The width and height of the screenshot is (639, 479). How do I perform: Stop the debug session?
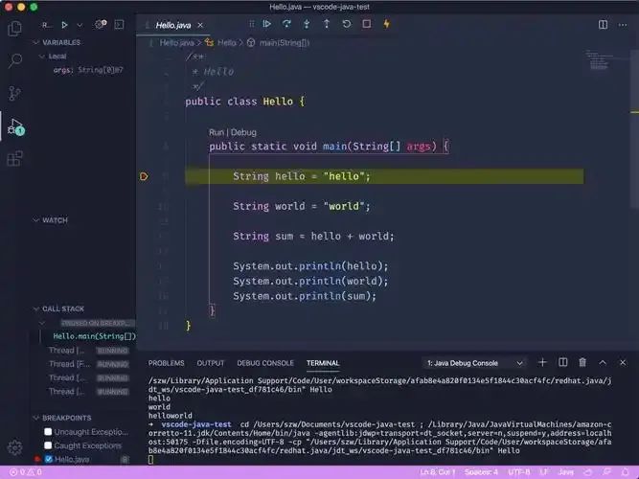tap(366, 24)
